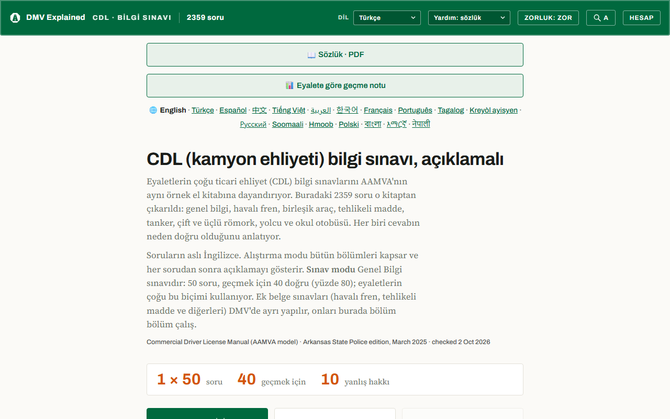View Eyalete göre geçme notu
The image size is (670, 419).
[x=335, y=85]
